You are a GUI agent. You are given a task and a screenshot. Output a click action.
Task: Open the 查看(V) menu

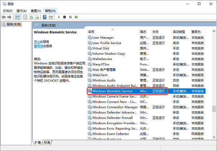(36, 11)
